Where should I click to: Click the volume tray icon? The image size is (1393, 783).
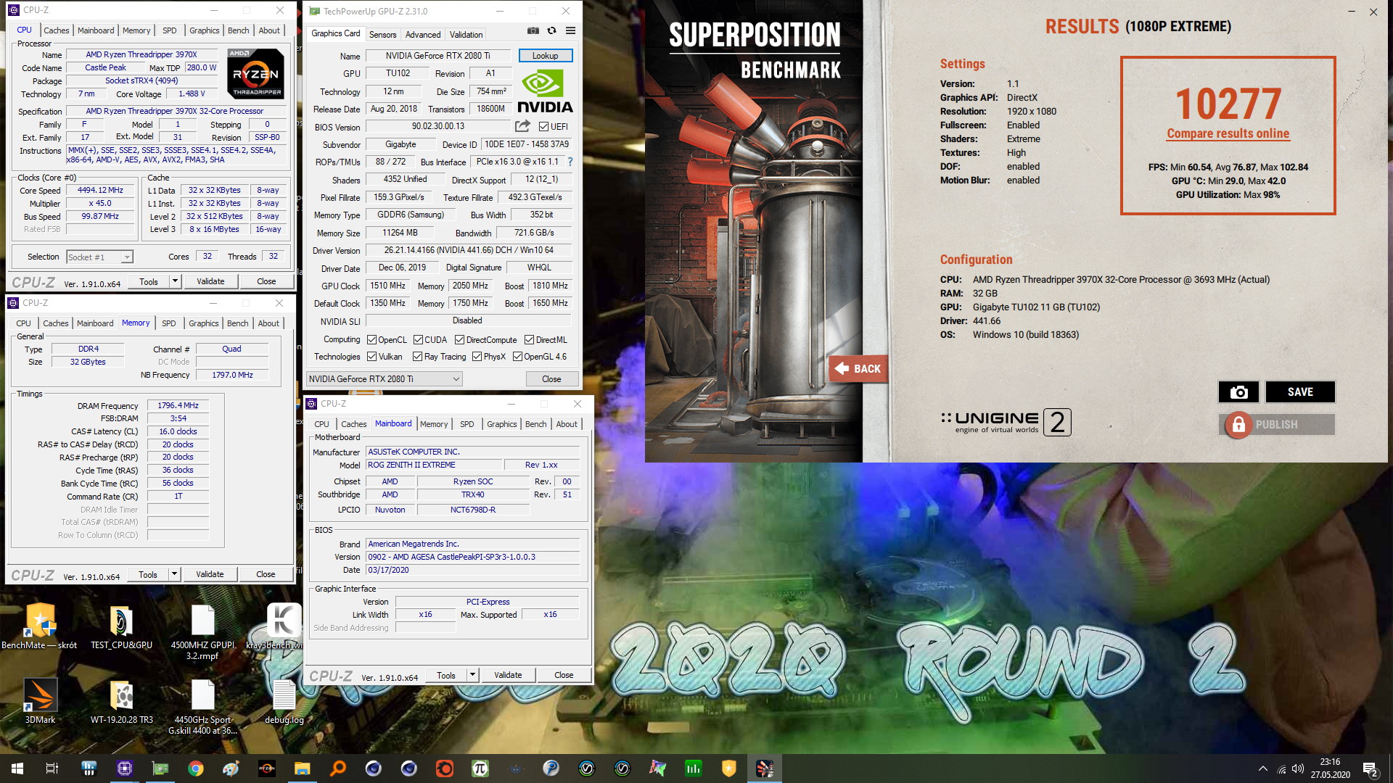pyautogui.click(x=1298, y=768)
